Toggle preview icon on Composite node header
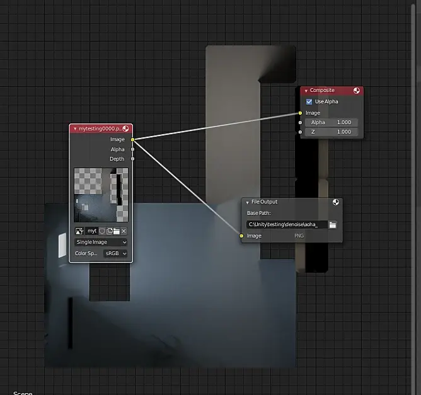421x395 pixels. [356, 91]
